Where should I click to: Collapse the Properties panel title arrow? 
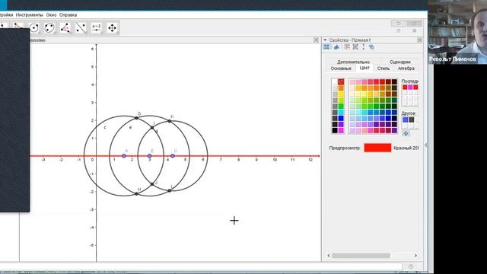[x=325, y=40]
